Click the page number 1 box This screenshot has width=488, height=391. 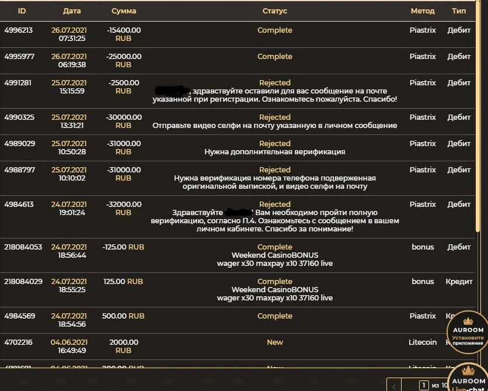[424, 385]
